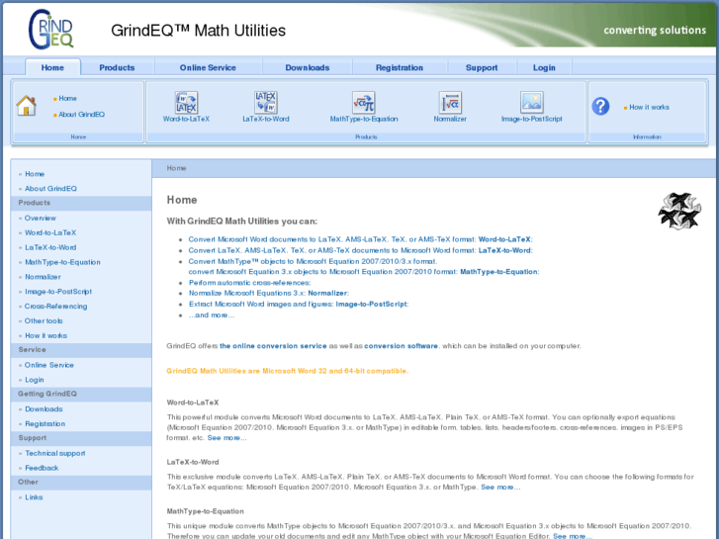
Task: Open Online Service in sidebar
Action: point(49,365)
